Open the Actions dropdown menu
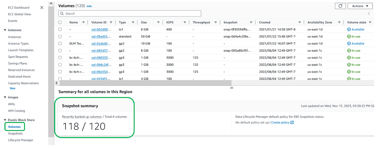Viewport: 377px width, 149px height. [x=360, y=6]
